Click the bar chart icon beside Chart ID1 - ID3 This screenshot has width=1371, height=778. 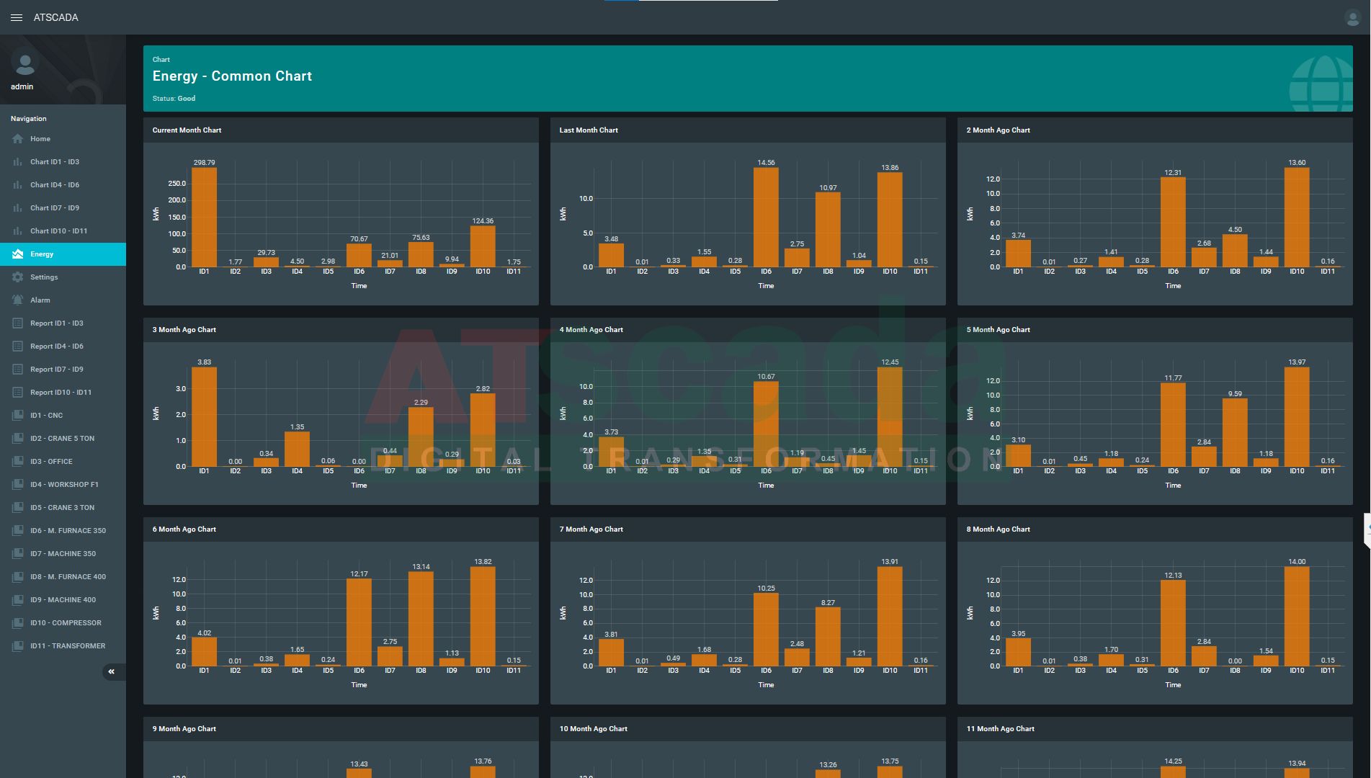pyautogui.click(x=17, y=162)
